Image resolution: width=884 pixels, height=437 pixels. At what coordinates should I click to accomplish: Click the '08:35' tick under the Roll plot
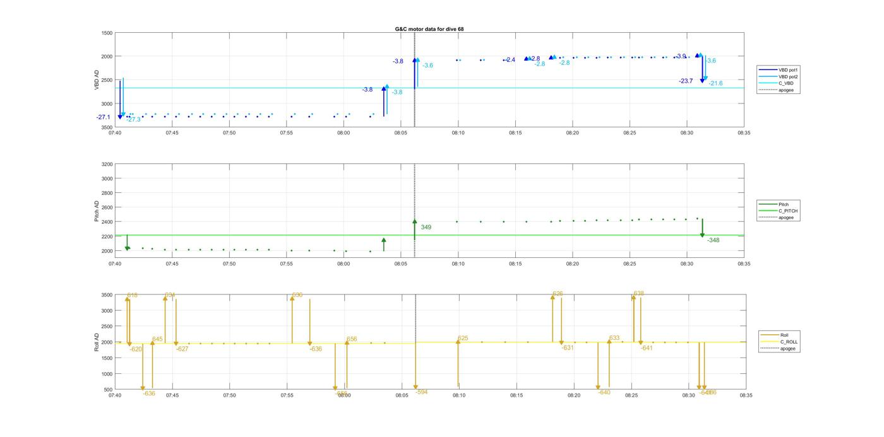coord(746,395)
